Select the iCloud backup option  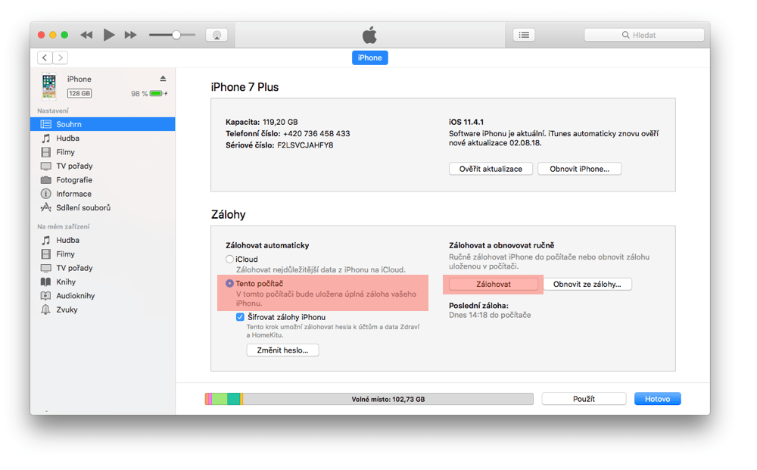coord(229,259)
